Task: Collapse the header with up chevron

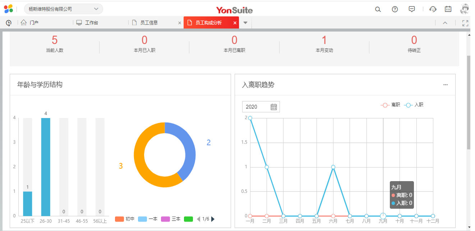Action: coord(445,23)
